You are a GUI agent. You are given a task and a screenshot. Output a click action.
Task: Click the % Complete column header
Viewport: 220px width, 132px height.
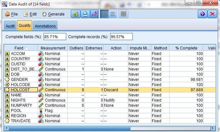point(186,48)
